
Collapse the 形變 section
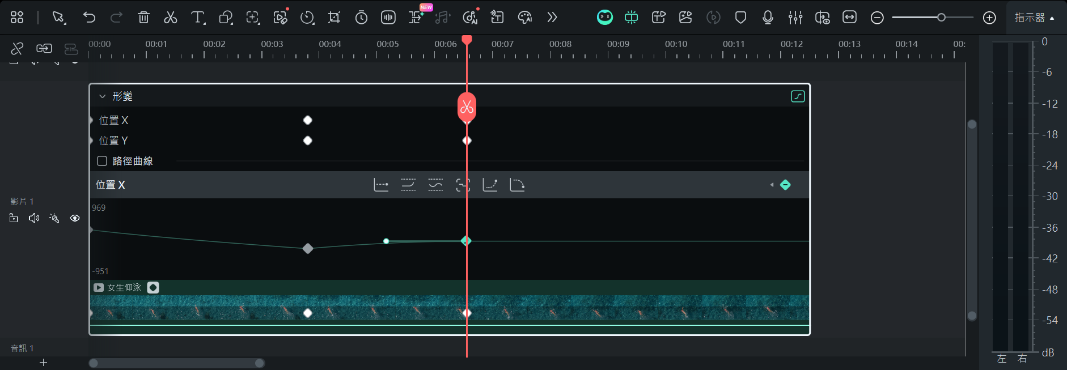coord(103,96)
